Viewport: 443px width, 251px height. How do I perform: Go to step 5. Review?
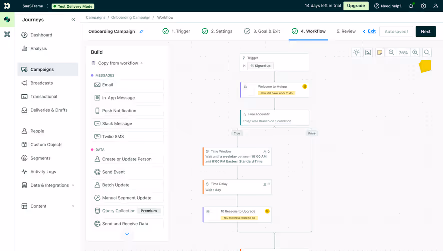346,31
